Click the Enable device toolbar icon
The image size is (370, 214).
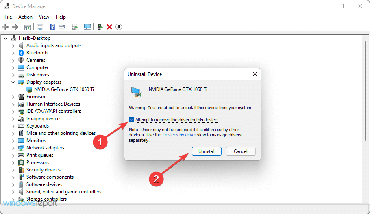click(100, 27)
